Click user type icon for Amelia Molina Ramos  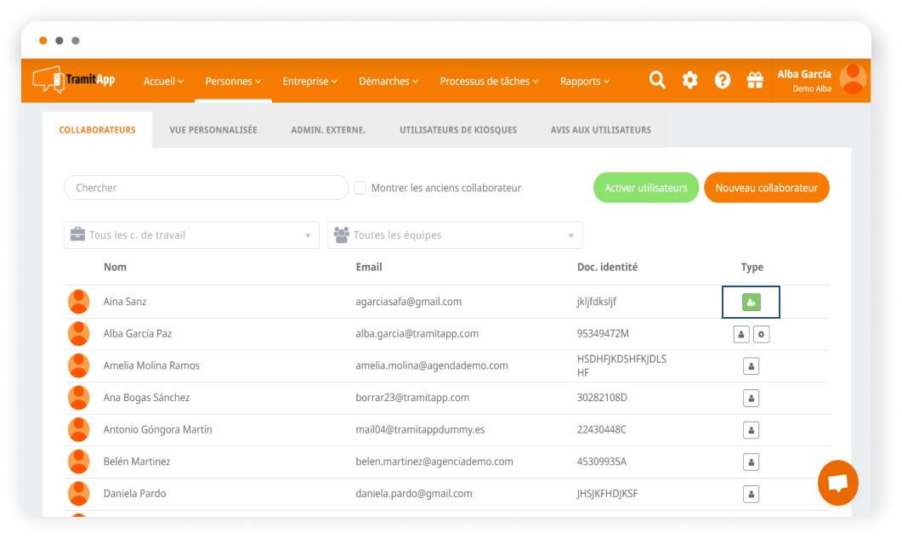point(751,366)
